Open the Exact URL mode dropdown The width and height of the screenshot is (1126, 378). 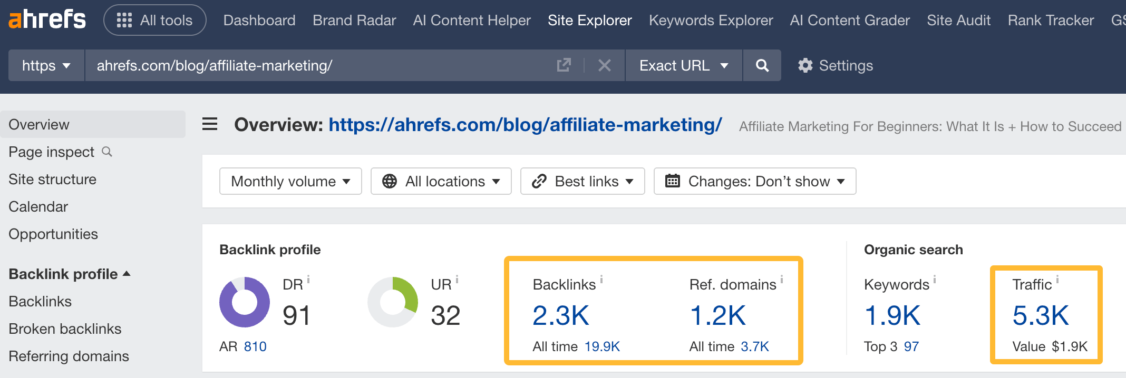[684, 65]
